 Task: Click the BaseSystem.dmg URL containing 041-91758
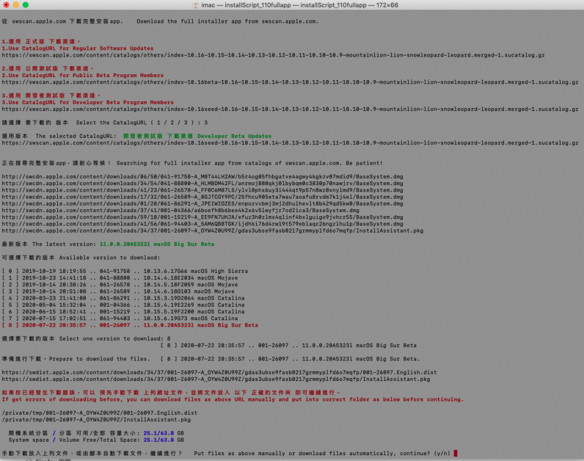[203, 176]
